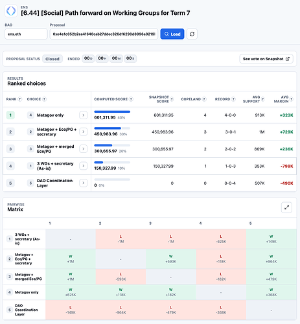Image resolution: width=300 pixels, height=324 pixels.
Task: Click matrix cell L -368K
Action: pos(221,310)
